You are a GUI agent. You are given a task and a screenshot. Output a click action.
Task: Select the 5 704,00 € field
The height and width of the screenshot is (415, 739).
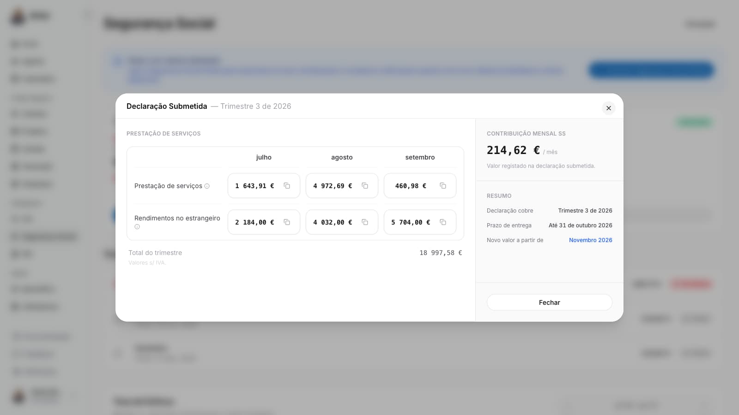tap(420, 222)
